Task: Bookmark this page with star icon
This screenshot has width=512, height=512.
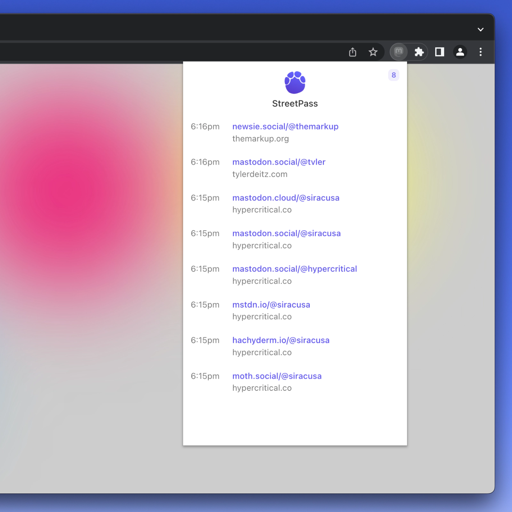Action: (x=373, y=52)
